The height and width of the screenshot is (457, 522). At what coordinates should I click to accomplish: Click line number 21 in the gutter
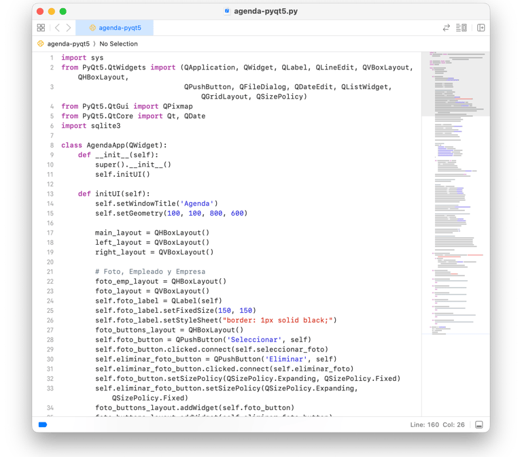click(x=50, y=272)
